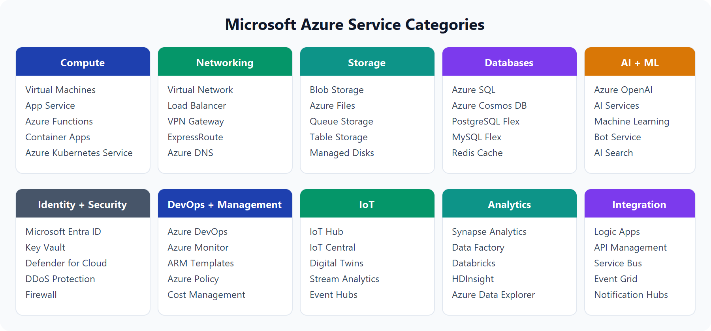Click Azure Cosmos DB
Image resolution: width=711 pixels, height=331 pixels.
[x=489, y=106]
